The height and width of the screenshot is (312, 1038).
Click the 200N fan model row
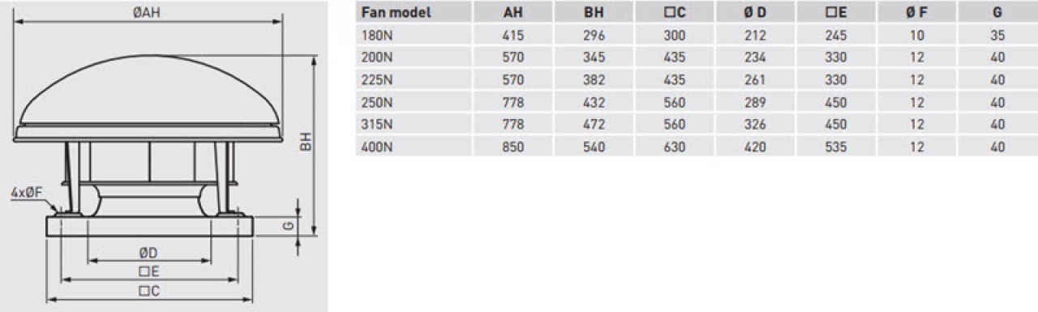pyautogui.click(x=697, y=58)
